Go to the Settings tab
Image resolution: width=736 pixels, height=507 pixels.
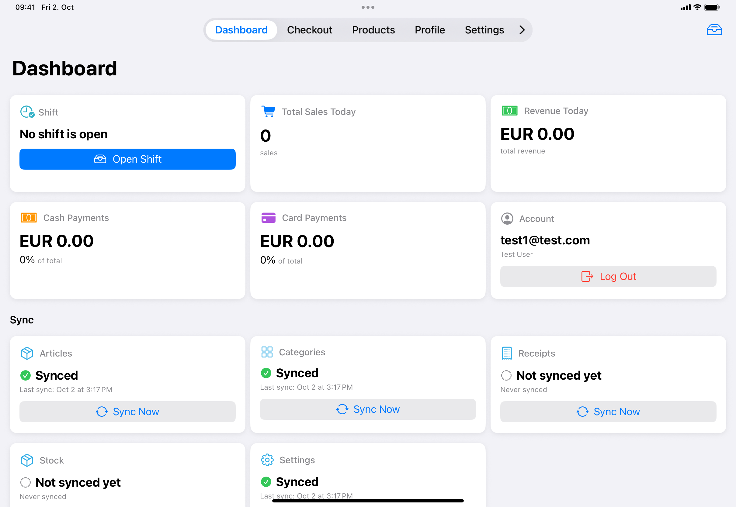pos(484,30)
